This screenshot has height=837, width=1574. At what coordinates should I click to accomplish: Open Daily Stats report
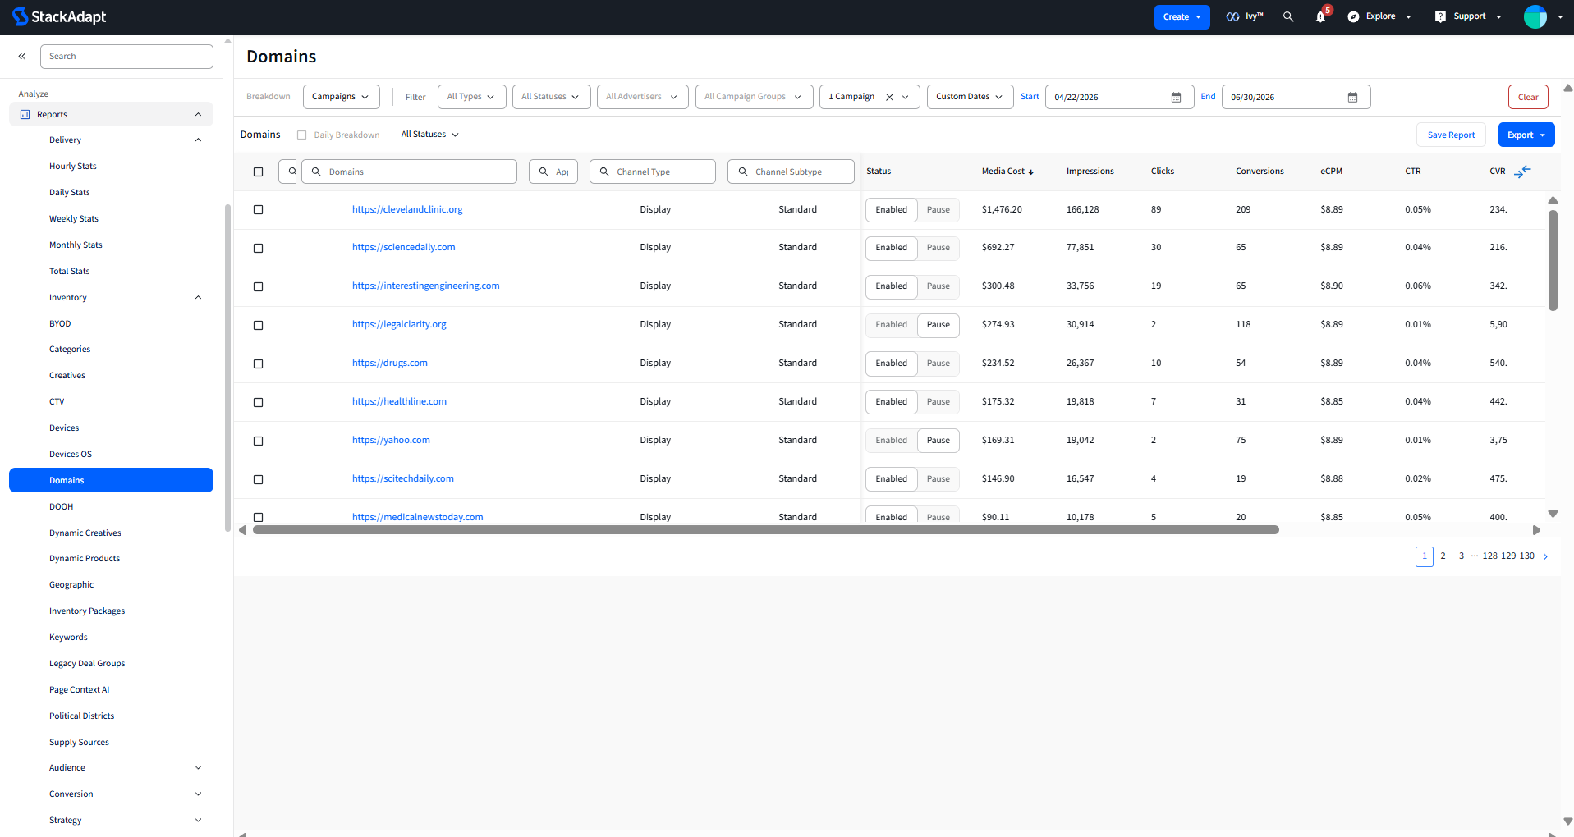tap(70, 193)
